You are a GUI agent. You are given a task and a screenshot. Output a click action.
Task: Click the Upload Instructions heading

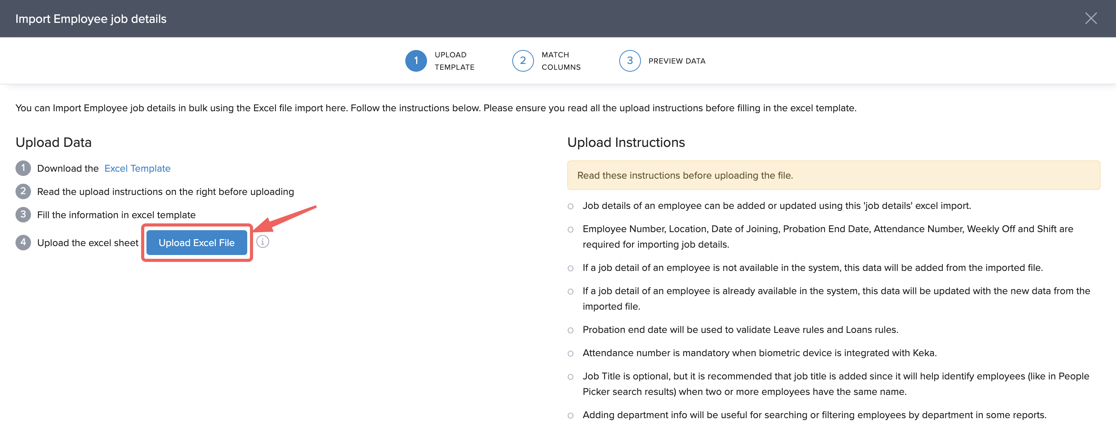[x=625, y=143]
